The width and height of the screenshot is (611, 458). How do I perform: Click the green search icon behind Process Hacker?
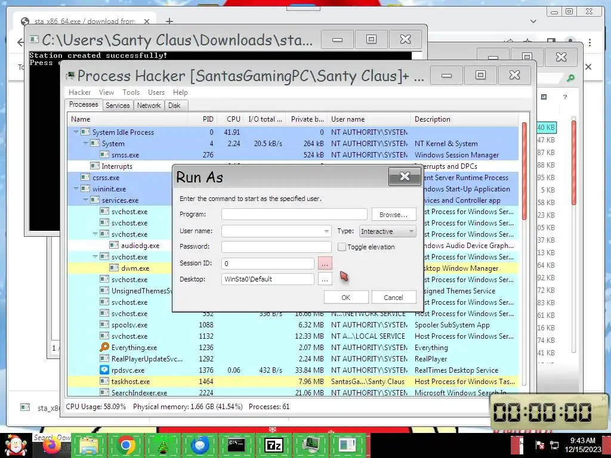coord(570,78)
